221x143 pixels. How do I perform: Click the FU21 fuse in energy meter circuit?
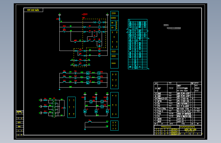(85, 98)
